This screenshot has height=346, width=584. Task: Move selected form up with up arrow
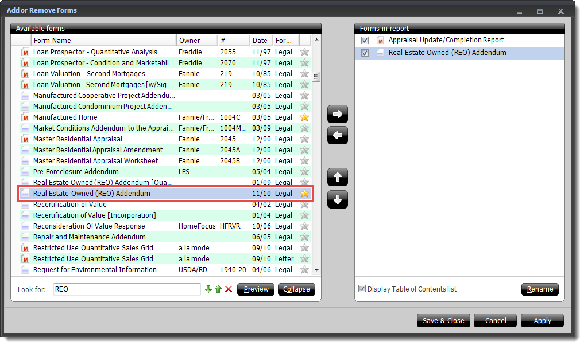pos(338,177)
